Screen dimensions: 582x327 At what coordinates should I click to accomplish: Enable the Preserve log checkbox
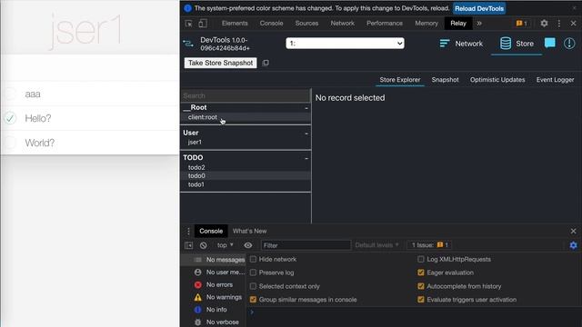(253, 272)
